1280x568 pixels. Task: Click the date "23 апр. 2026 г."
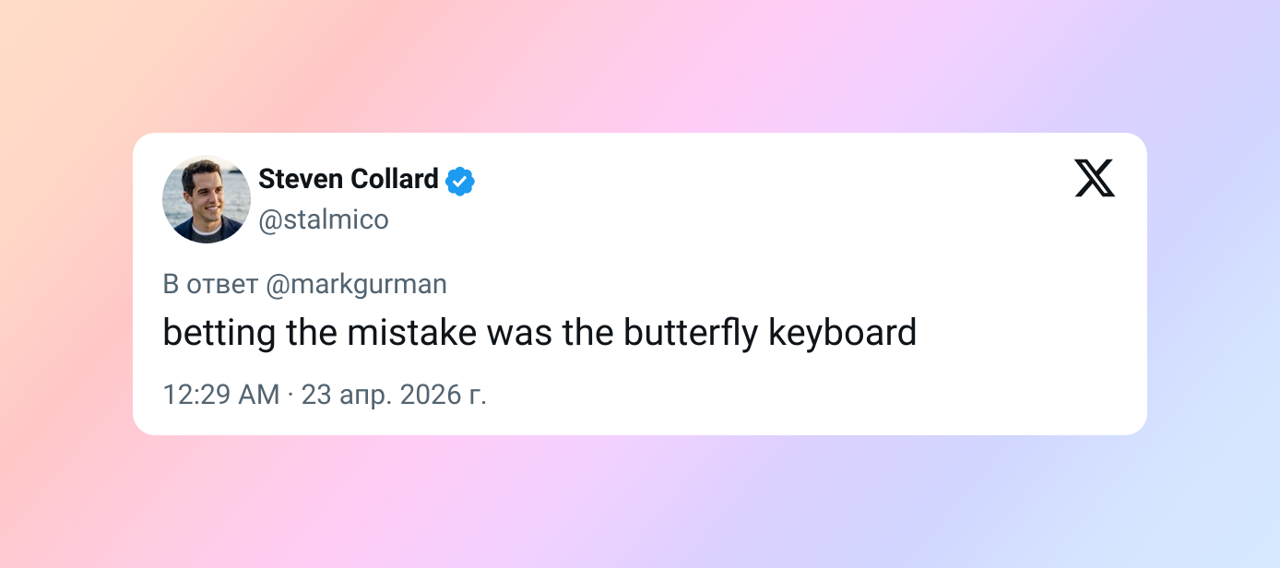pos(394,395)
